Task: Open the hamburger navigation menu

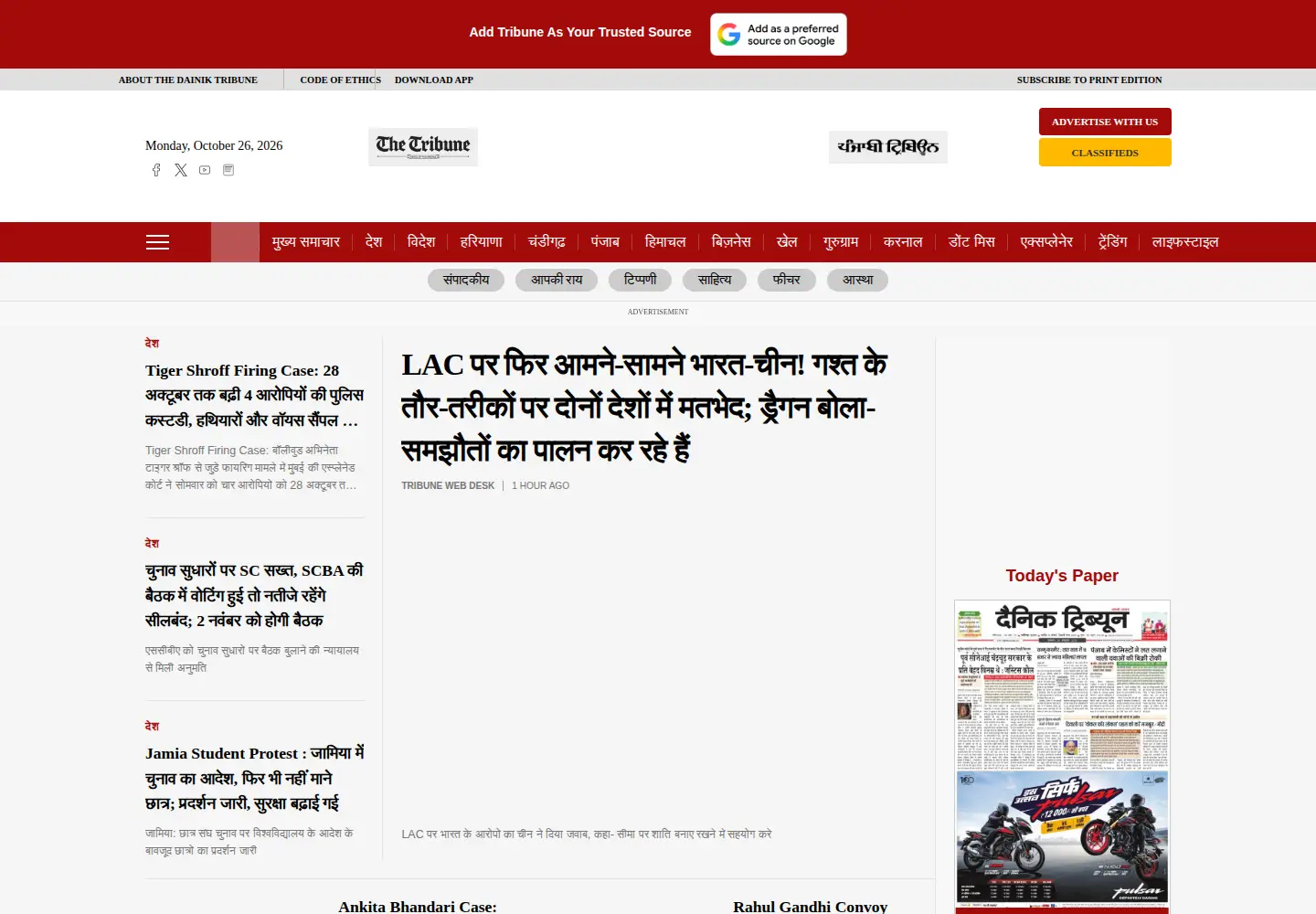Action: pyautogui.click(x=158, y=242)
